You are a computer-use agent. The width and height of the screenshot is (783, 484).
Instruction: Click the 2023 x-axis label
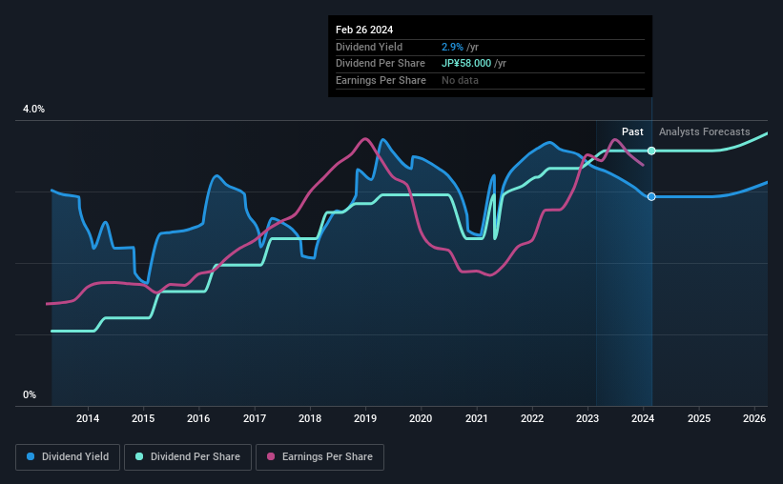[x=587, y=418]
